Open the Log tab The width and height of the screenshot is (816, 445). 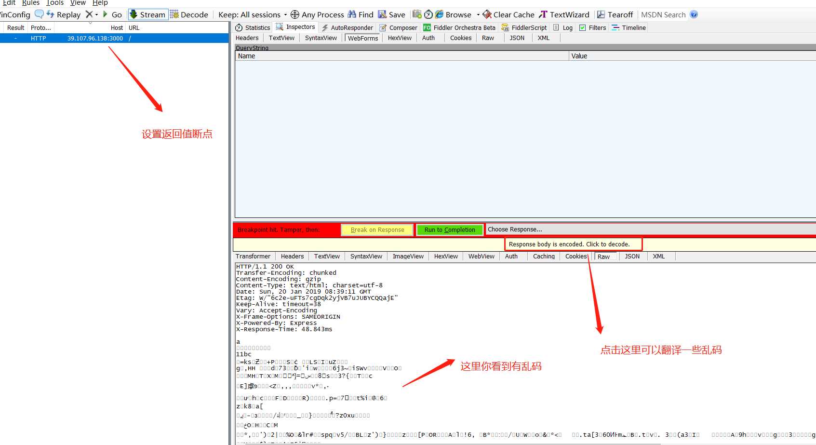(x=563, y=27)
